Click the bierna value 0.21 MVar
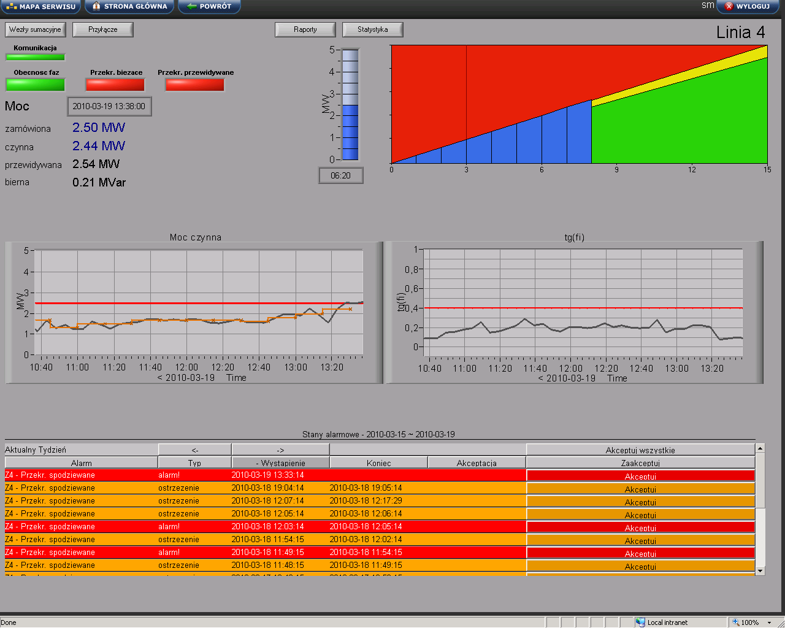This screenshot has width=785, height=628. coord(99,183)
